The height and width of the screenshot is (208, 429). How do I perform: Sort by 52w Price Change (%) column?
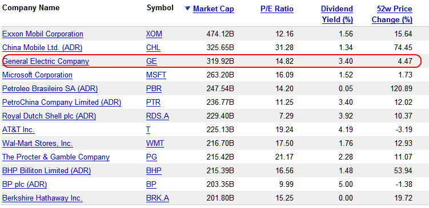pyautogui.click(x=392, y=14)
